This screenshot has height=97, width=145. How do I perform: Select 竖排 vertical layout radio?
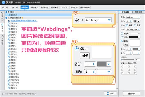pyautogui.click(x=135, y=25)
